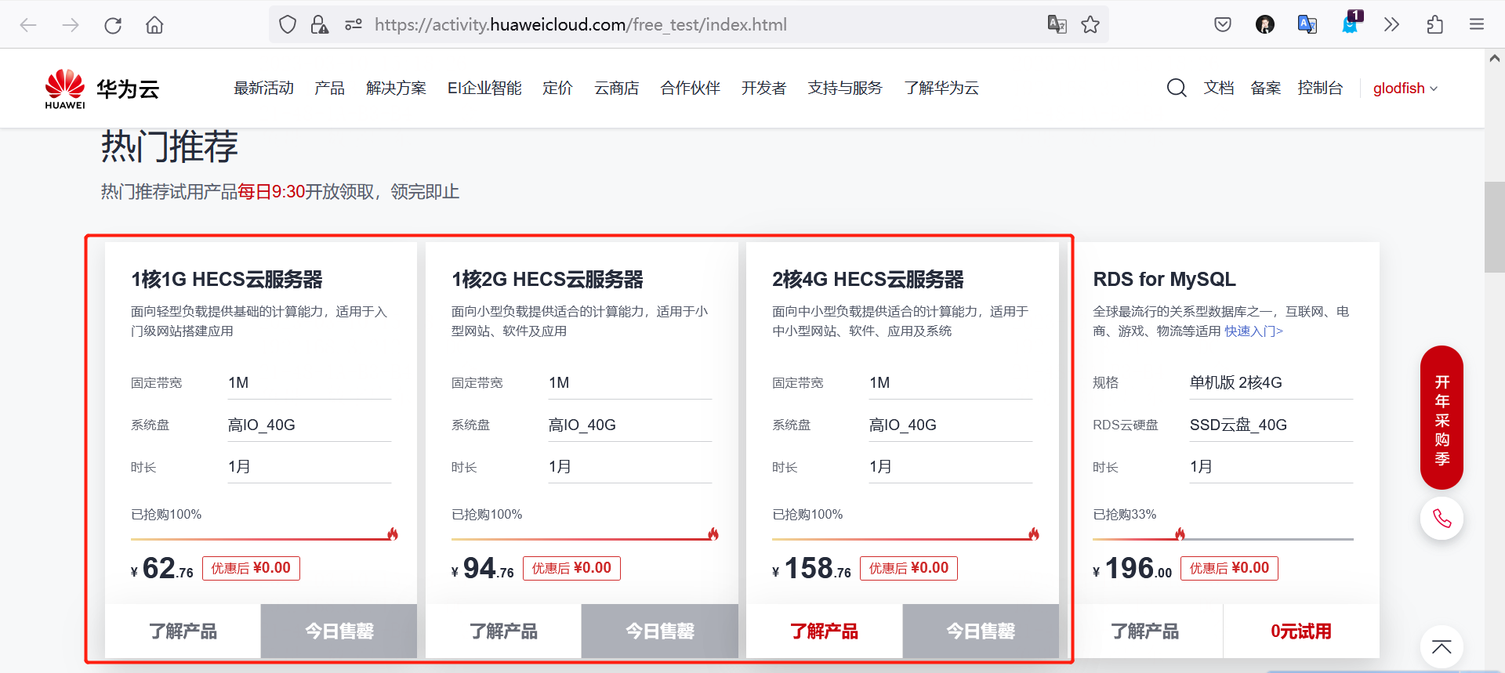Click the 1核2G HECS purchase progress bar
This screenshot has width=1505, height=673.
pyautogui.click(x=585, y=538)
